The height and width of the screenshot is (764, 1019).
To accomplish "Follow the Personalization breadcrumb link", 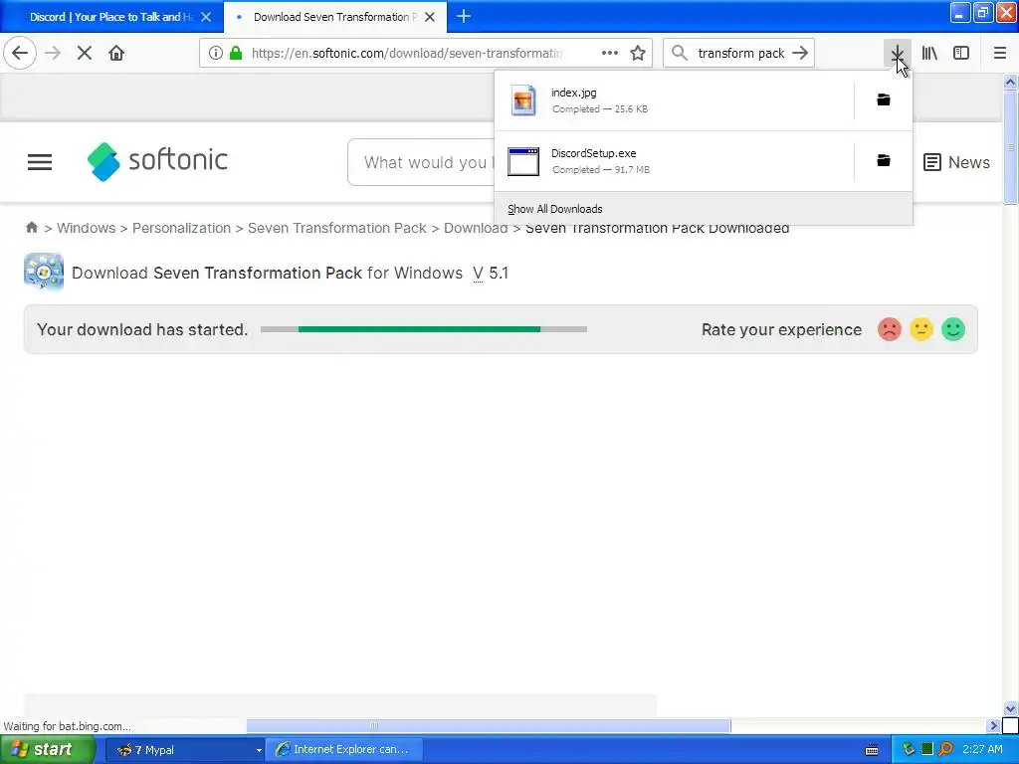I will [x=181, y=228].
